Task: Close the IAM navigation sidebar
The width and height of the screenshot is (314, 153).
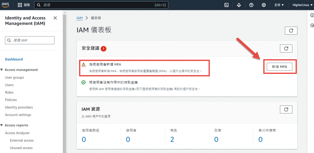Action: click(55, 18)
